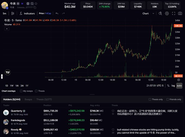Select the 1D range

click(x=7, y=86)
